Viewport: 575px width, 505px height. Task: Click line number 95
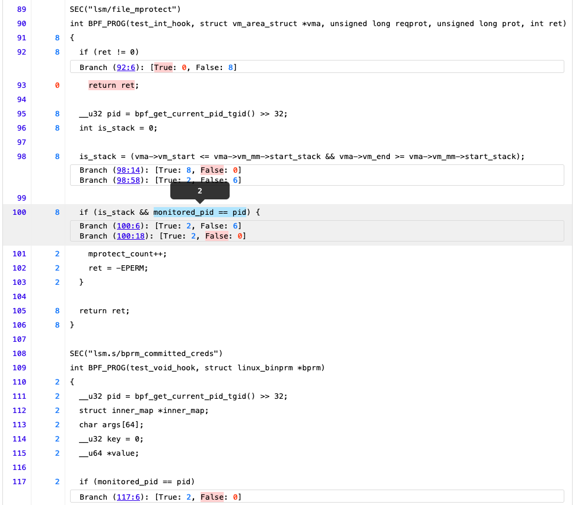coord(21,114)
